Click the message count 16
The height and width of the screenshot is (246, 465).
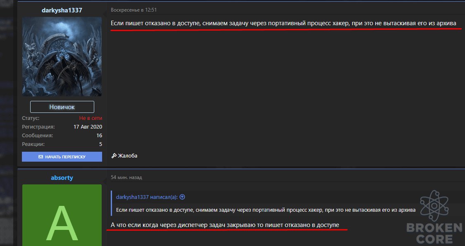pos(99,135)
